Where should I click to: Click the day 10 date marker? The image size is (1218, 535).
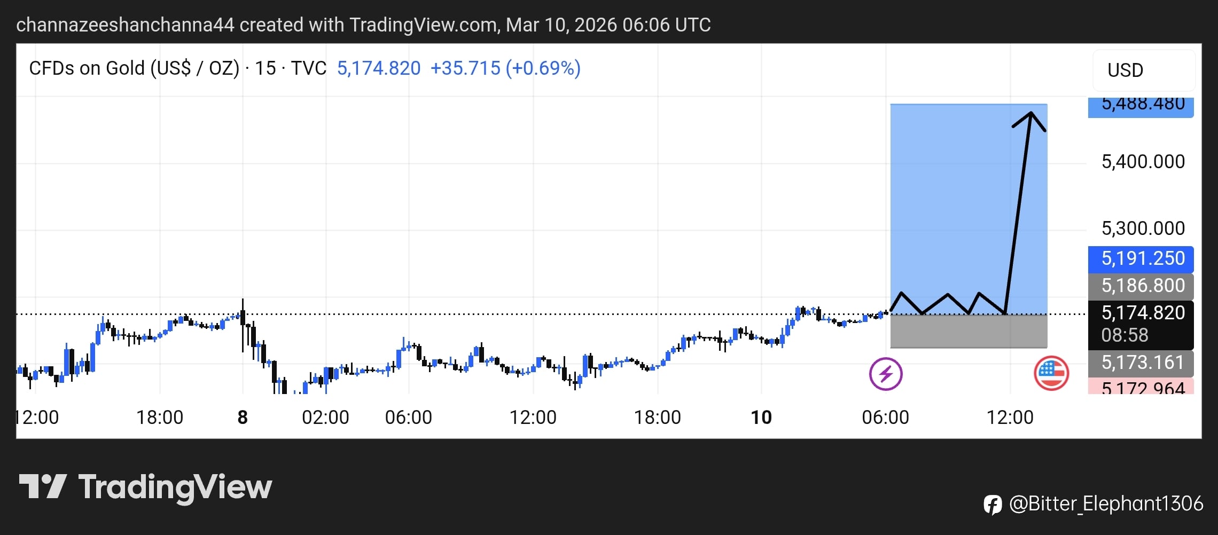[761, 417]
